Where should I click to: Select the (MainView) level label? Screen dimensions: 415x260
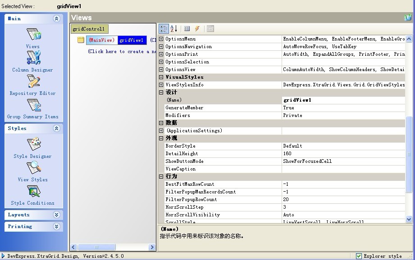[102, 40]
